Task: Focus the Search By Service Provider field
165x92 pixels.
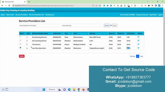Action: (39, 26)
